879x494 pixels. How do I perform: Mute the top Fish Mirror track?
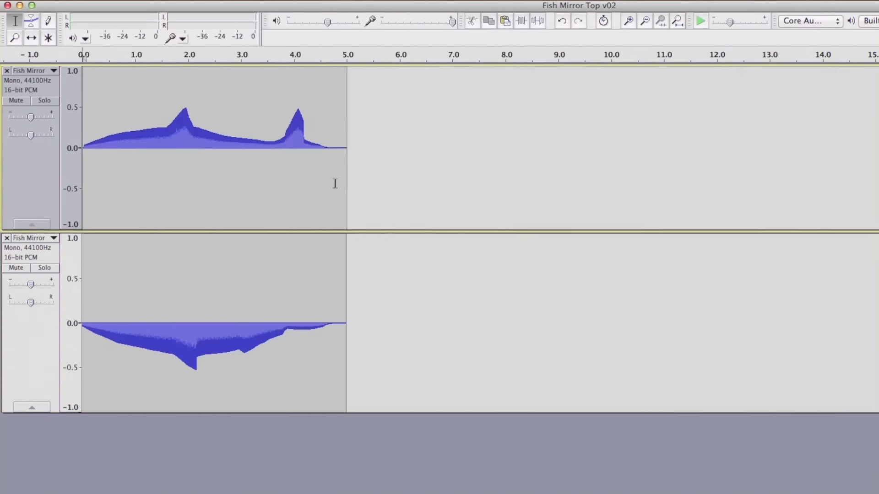pos(16,101)
